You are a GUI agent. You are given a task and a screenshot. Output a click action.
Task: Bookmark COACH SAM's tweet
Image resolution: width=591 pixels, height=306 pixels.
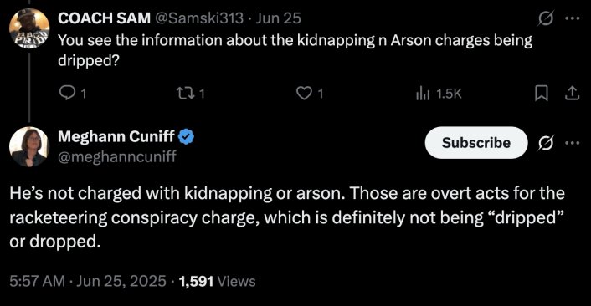(542, 93)
